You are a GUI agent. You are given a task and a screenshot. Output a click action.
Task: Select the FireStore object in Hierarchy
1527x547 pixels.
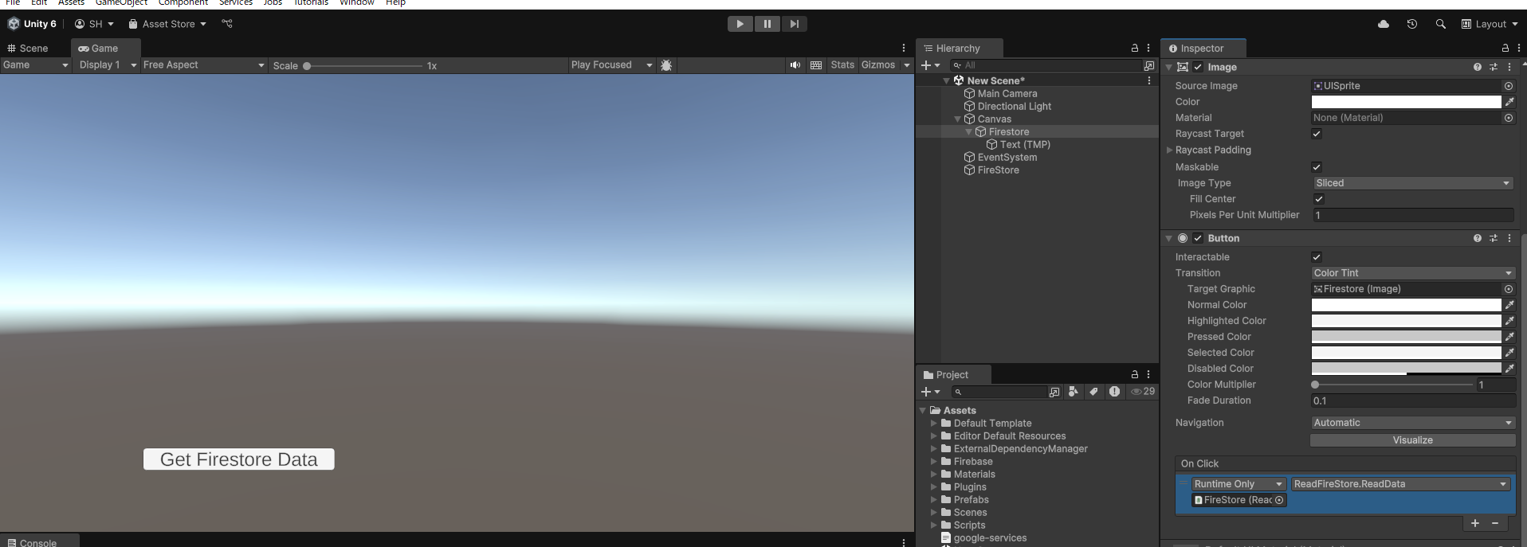coord(998,170)
